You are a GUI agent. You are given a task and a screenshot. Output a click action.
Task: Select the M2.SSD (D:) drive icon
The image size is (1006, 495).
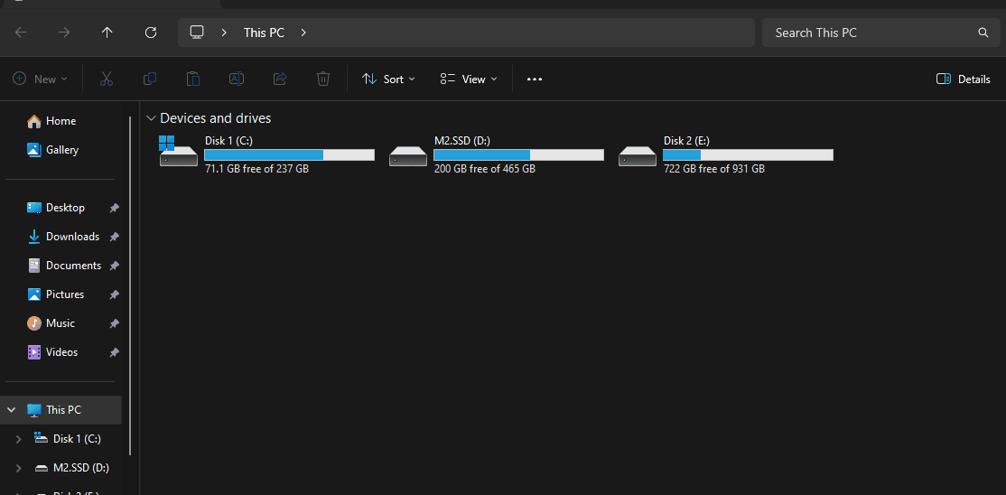tap(408, 156)
